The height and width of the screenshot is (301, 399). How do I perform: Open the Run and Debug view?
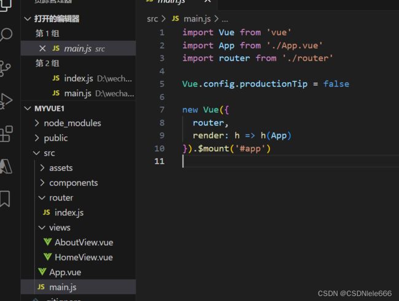click(6, 101)
